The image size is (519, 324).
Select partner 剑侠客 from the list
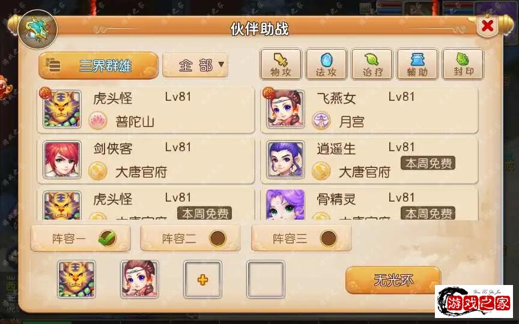tap(145, 160)
